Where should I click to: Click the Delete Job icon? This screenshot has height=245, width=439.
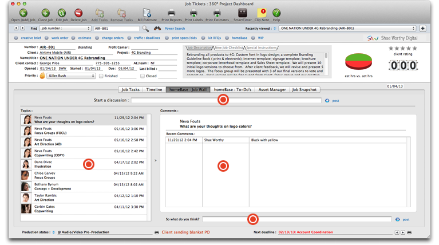click(78, 13)
